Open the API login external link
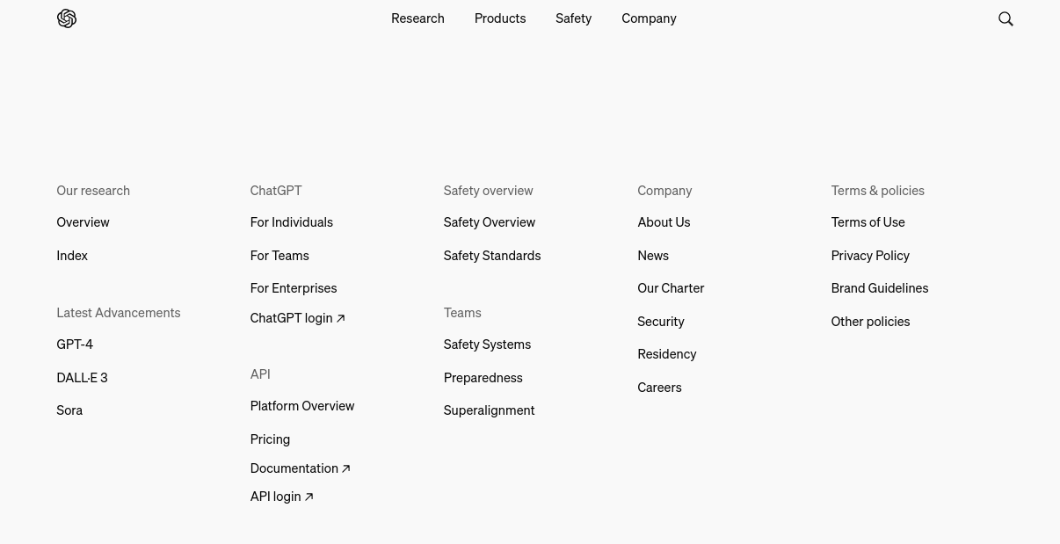This screenshot has width=1060, height=544. coord(281,497)
